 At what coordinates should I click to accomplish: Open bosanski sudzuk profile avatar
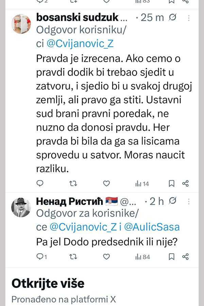click(22, 24)
